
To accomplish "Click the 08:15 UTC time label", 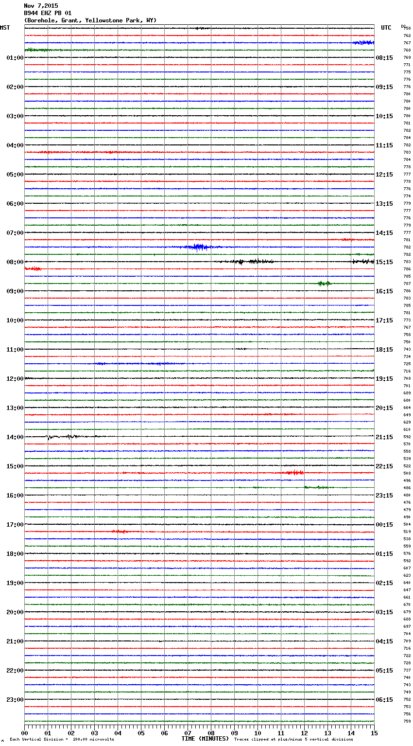I will point(384,58).
